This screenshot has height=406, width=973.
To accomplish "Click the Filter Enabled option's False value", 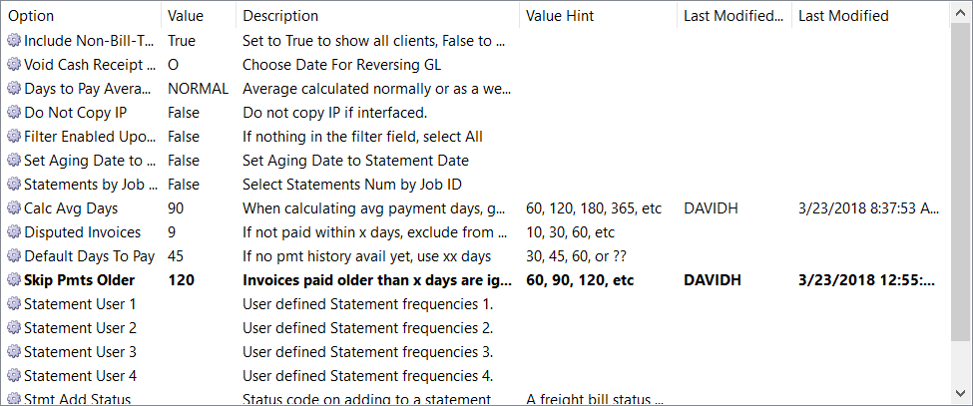I will pyautogui.click(x=184, y=137).
